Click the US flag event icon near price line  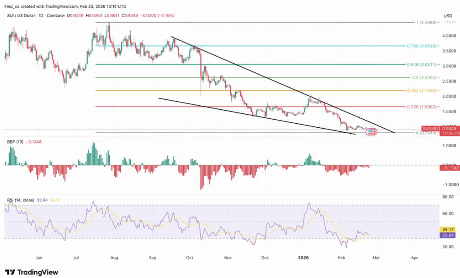click(372, 132)
